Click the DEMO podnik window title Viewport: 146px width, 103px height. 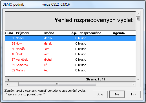coord(14,5)
